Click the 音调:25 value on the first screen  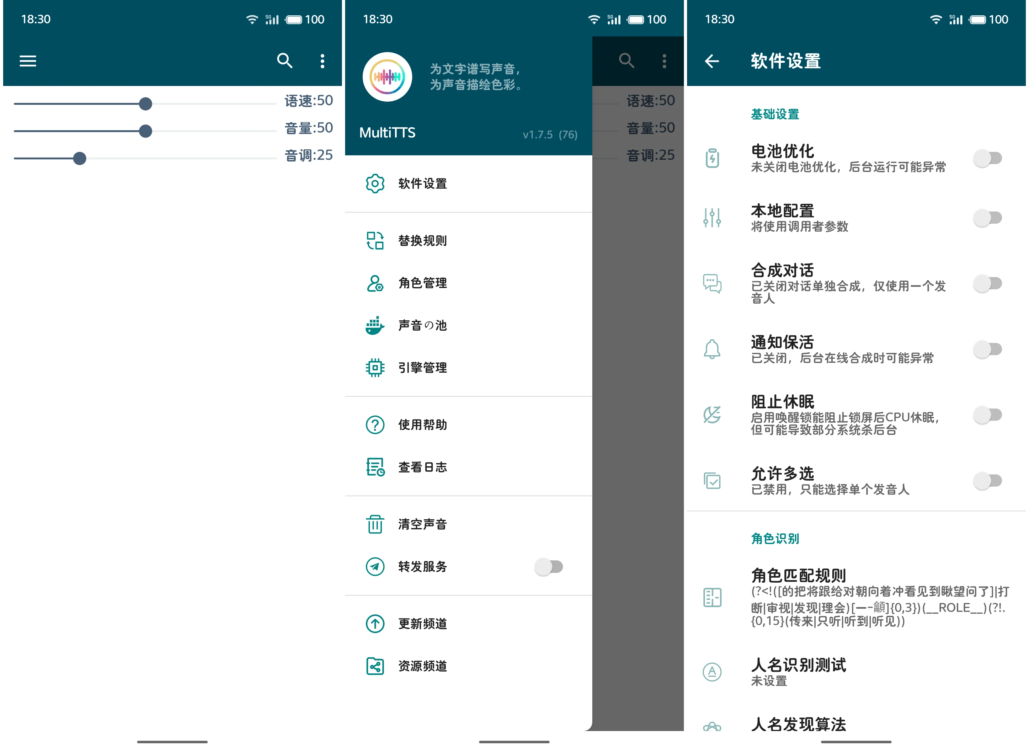(x=308, y=155)
